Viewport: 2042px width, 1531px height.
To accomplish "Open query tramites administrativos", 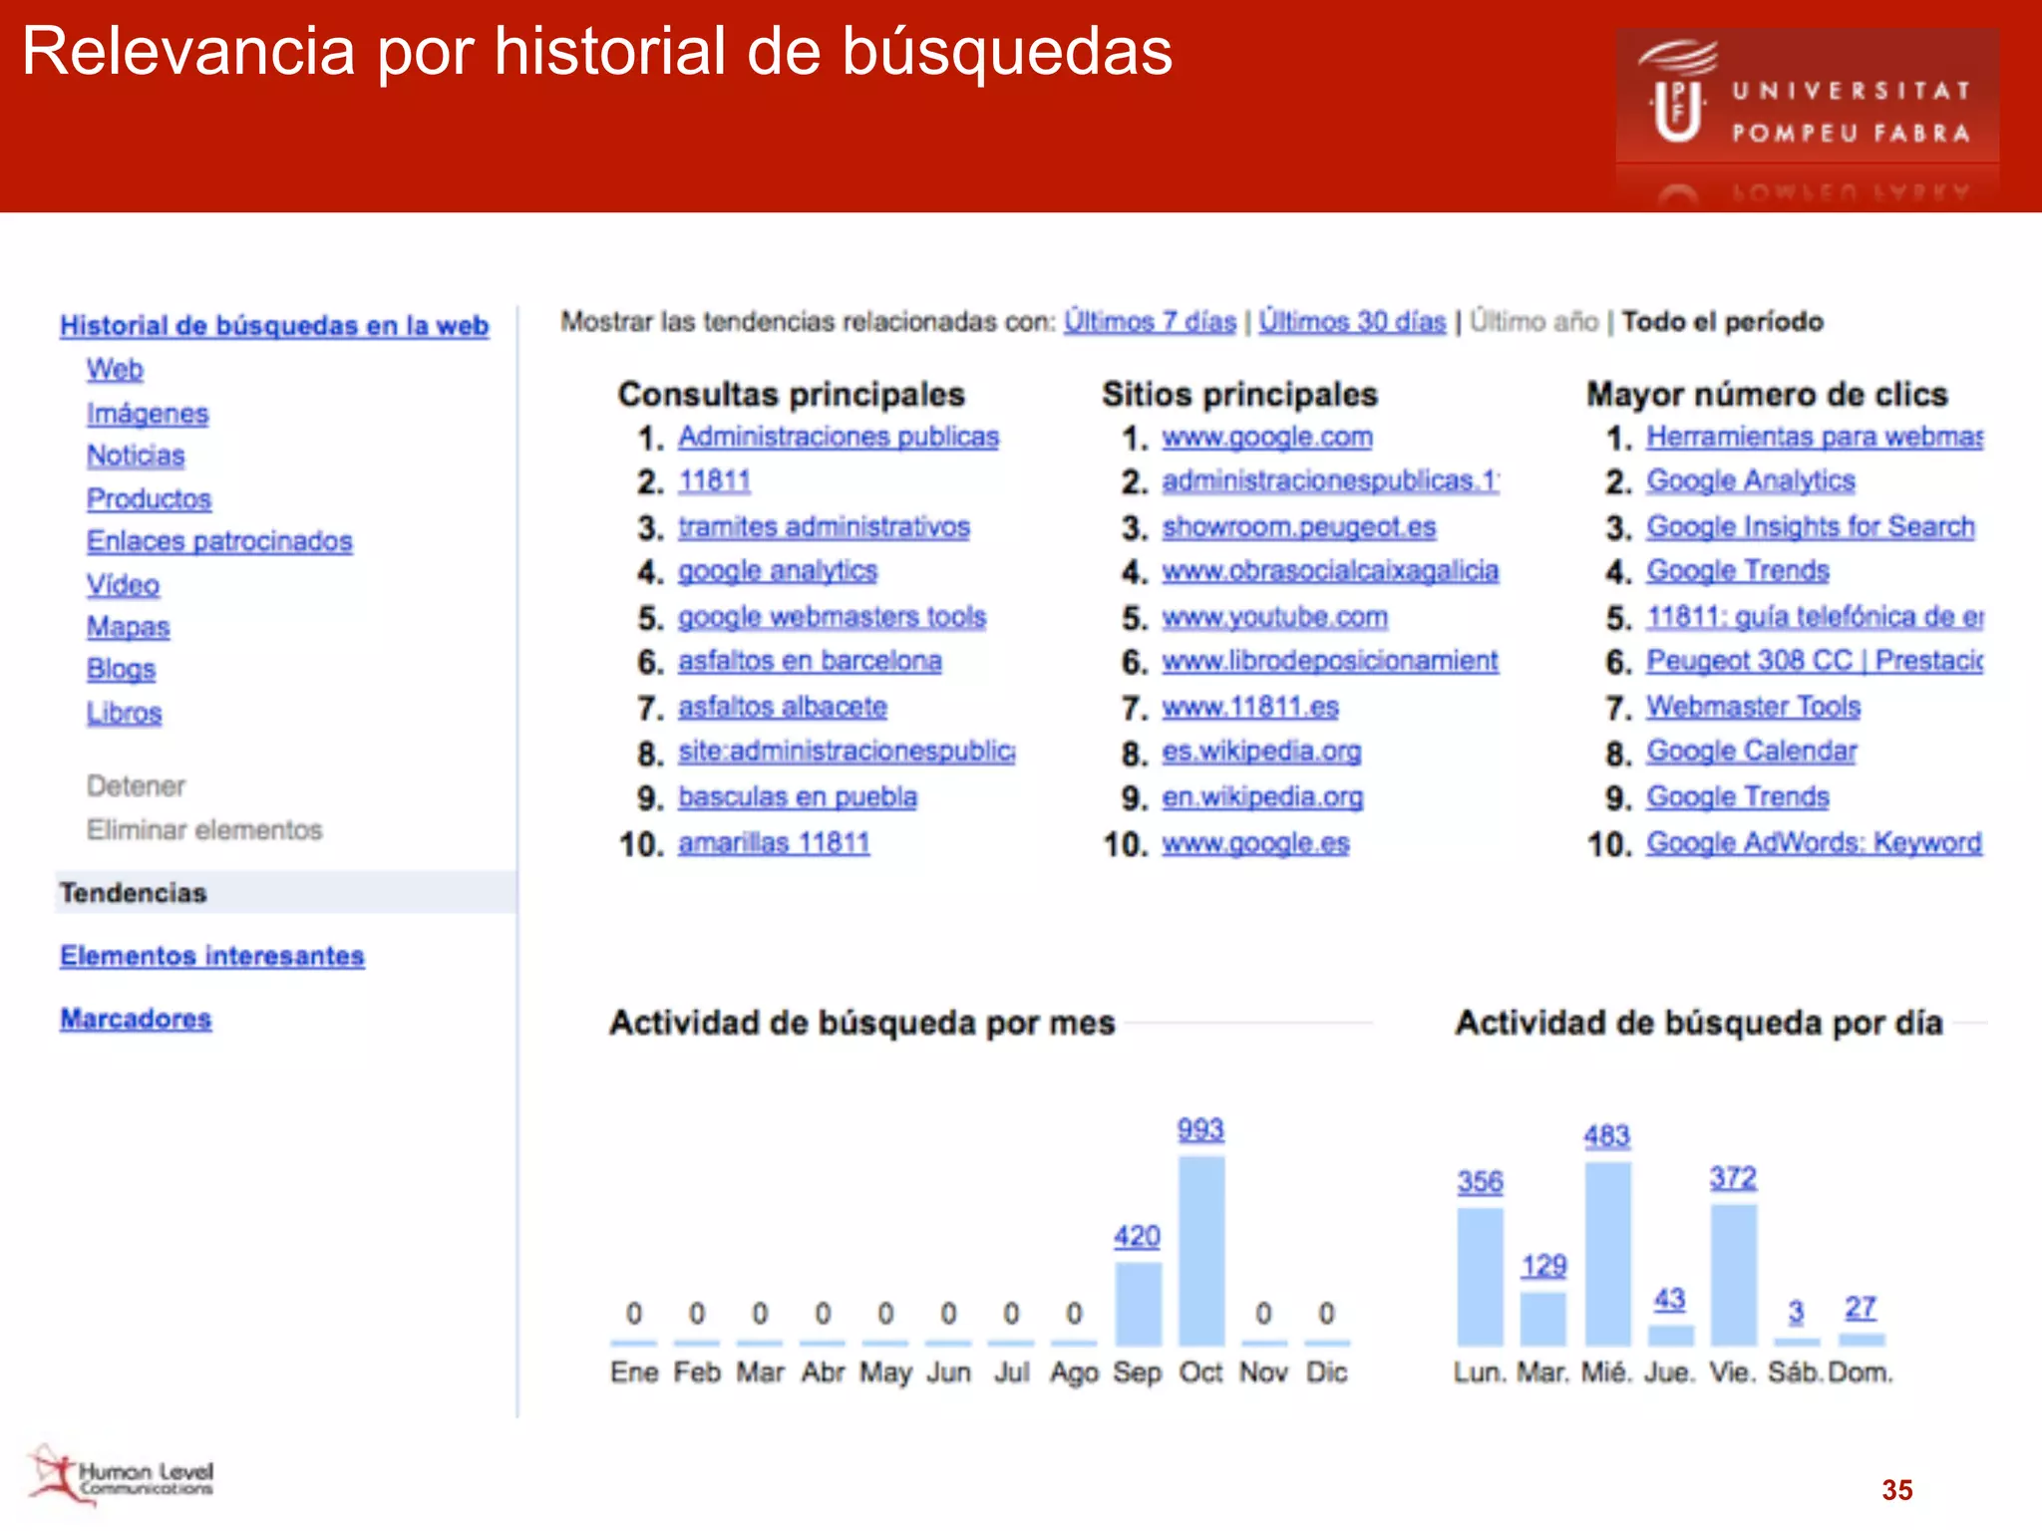I will tap(824, 526).
